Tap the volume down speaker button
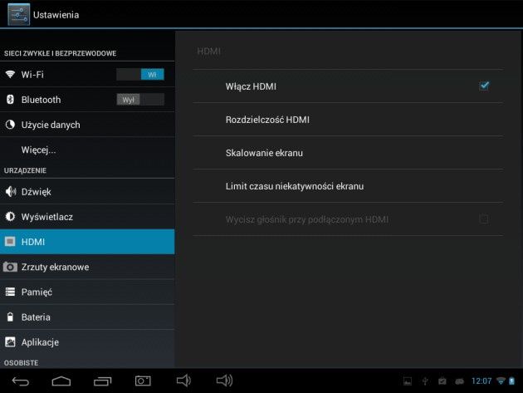This screenshot has width=523, height=393. (x=183, y=381)
